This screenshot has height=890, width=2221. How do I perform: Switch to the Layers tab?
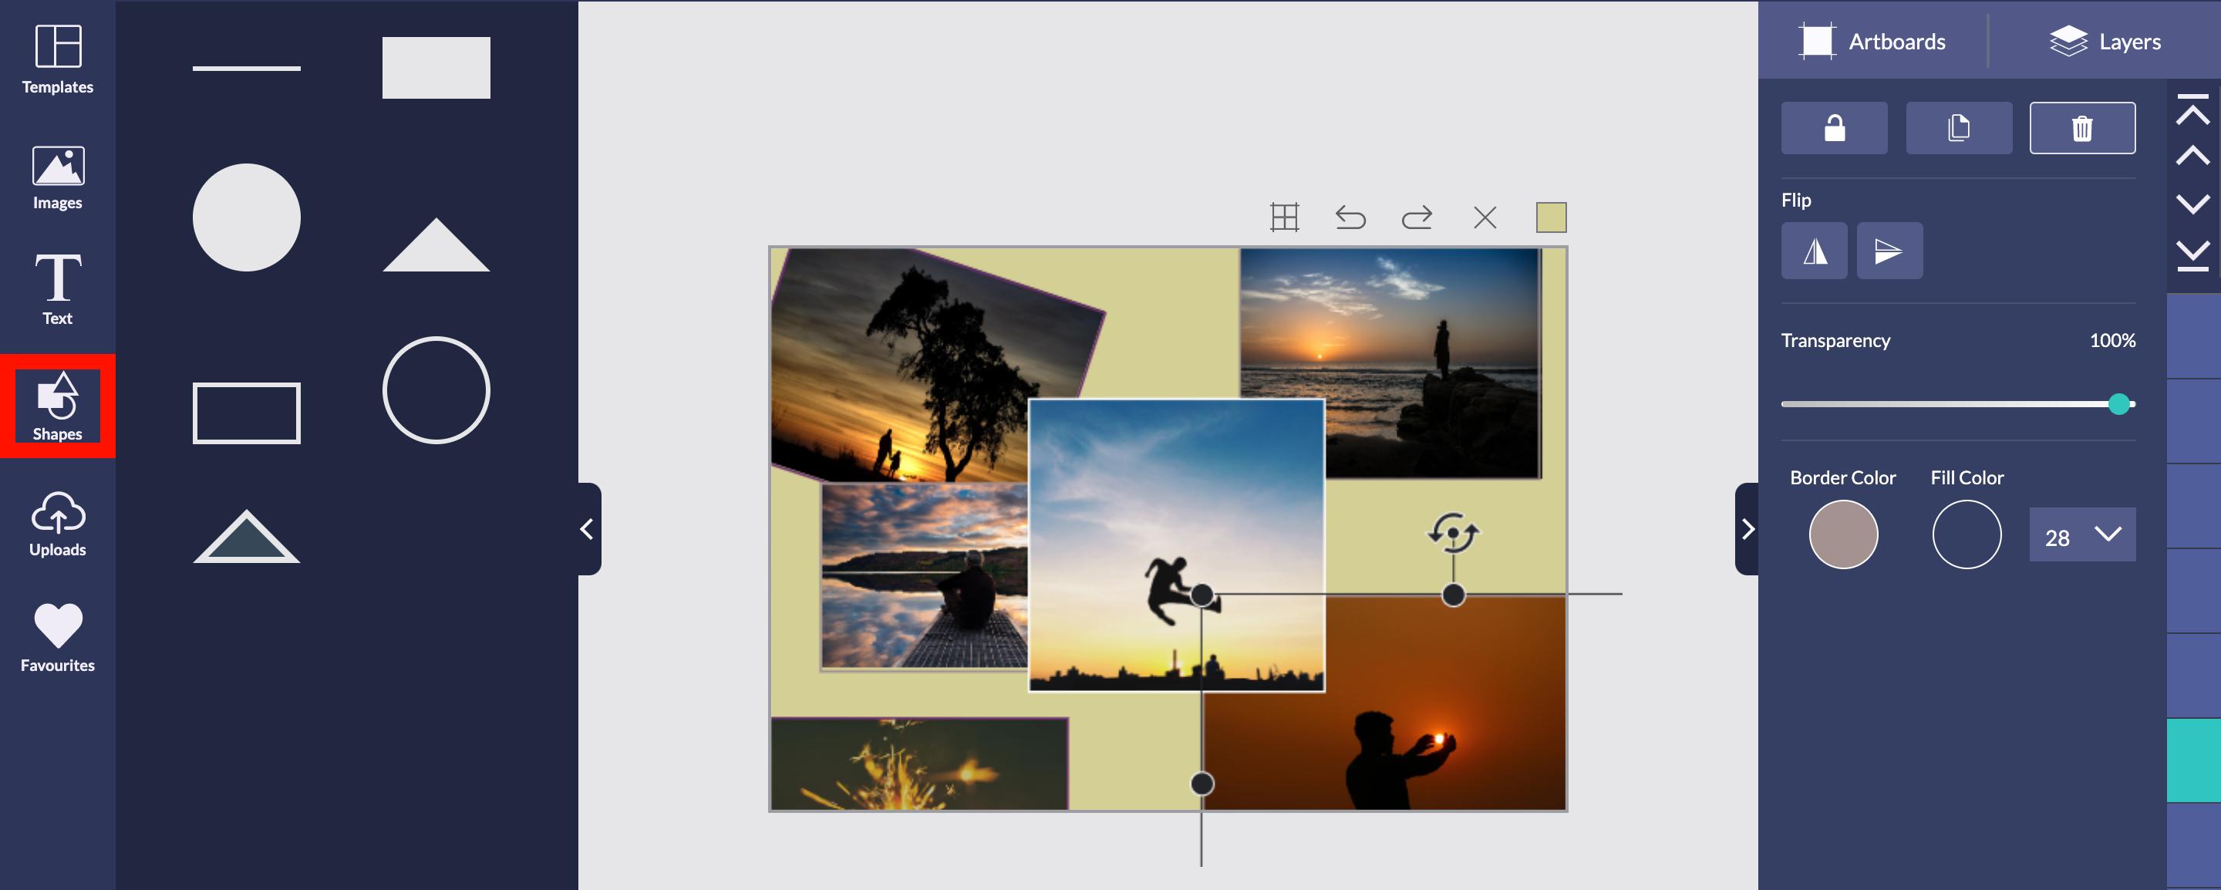pos(2102,41)
